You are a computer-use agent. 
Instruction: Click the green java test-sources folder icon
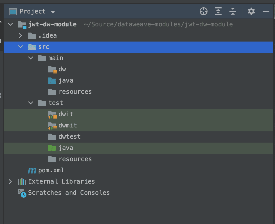coord(52,148)
